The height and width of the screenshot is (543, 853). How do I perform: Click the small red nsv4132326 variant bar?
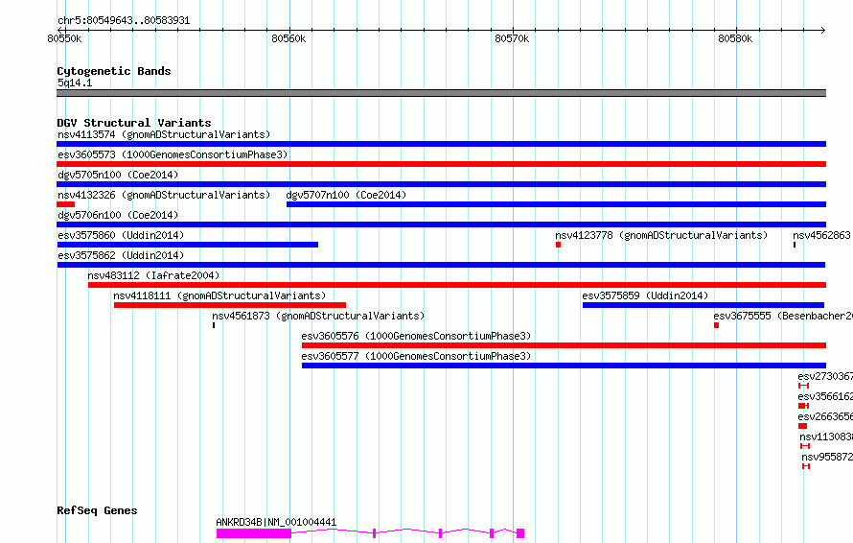point(66,204)
